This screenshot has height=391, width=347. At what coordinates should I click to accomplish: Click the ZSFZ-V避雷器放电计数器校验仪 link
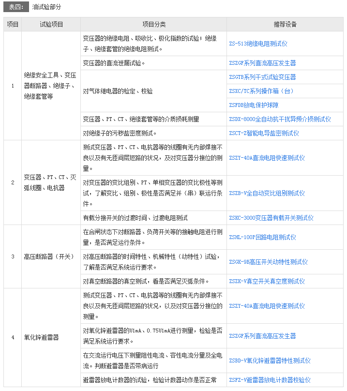pyautogui.click(x=270, y=380)
